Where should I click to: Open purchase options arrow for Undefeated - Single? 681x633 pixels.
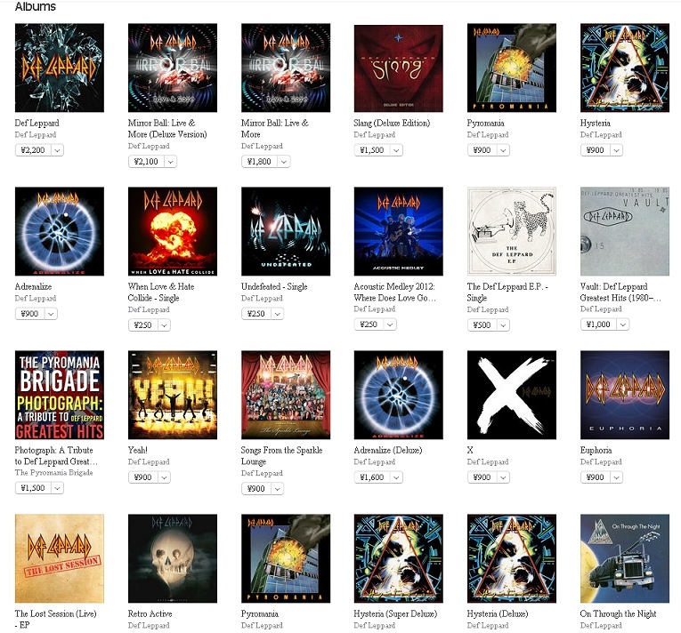278,314
